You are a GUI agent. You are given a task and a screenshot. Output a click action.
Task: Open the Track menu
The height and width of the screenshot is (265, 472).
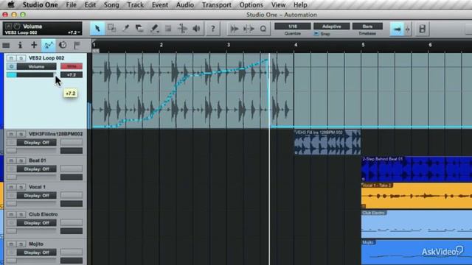click(135, 5)
